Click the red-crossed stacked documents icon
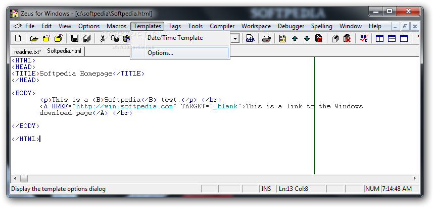Screen dimensions: 434x208 [x=347, y=38]
